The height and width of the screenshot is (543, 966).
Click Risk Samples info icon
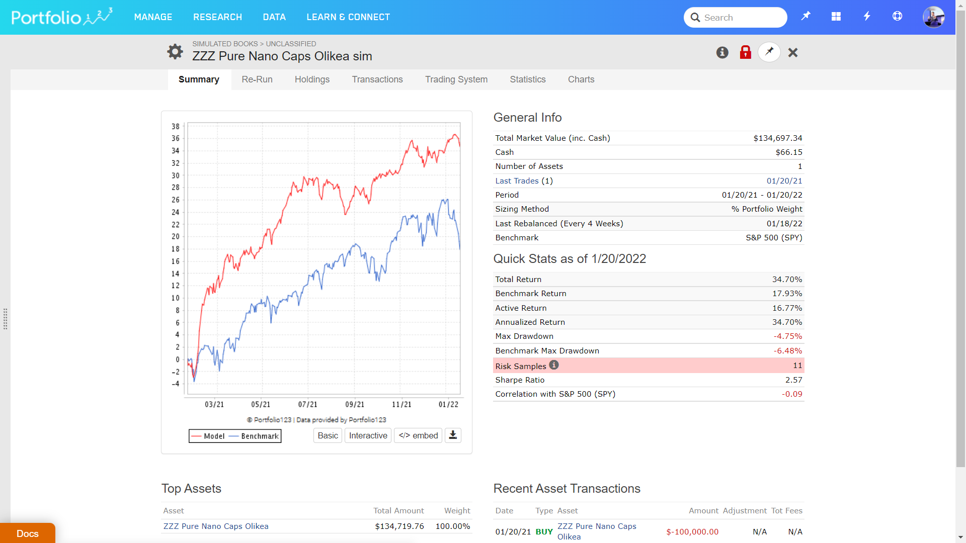coord(554,365)
